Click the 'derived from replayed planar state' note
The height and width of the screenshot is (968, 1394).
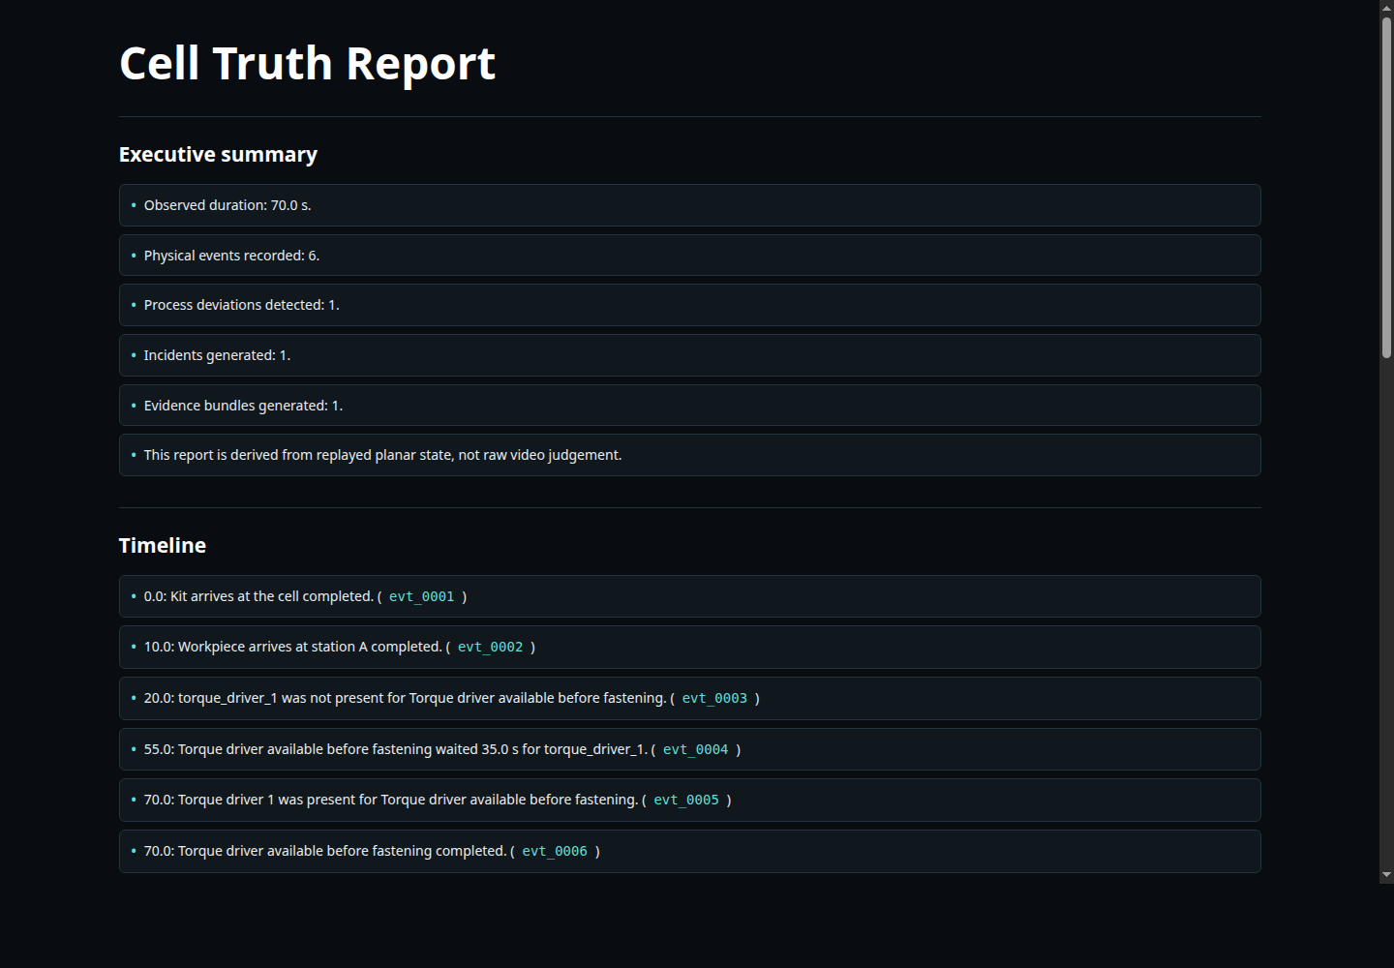click(x=689, y=455)
